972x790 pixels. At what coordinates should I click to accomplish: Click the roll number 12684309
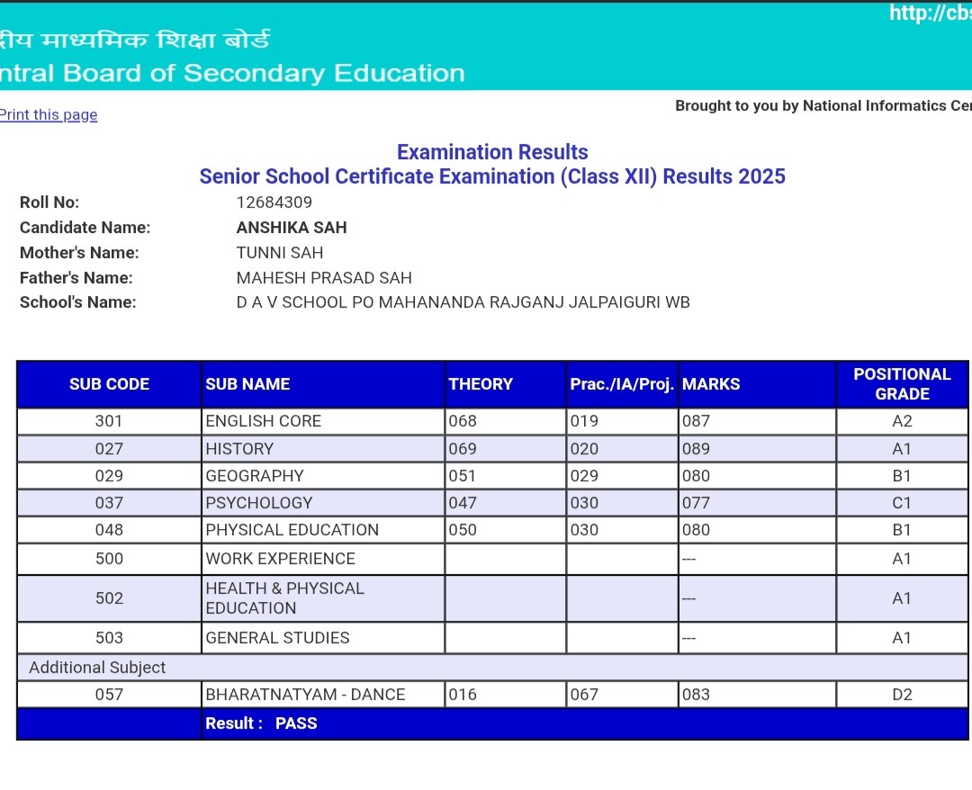click(274, 202)
